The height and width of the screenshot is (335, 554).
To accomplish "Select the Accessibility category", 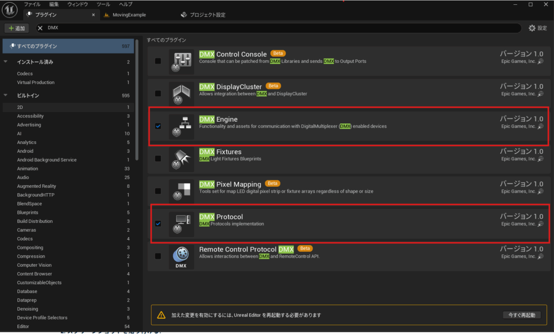I will tap(68, 116).
